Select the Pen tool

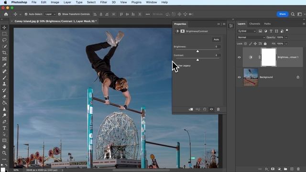tap(4, 122)
